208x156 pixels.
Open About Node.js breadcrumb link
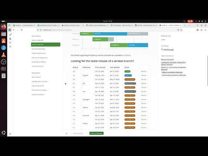click(x=78, y=133)
